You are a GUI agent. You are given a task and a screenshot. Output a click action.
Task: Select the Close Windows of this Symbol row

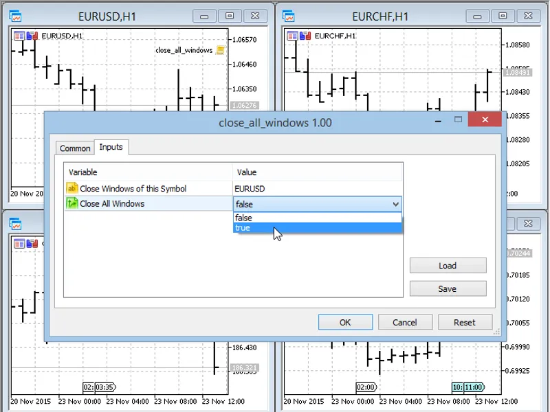pos(233,188)
